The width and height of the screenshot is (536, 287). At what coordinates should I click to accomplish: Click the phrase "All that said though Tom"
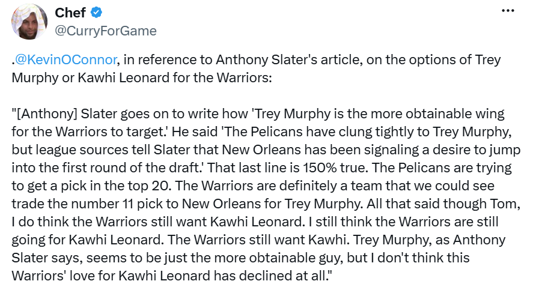pos(443,204)
